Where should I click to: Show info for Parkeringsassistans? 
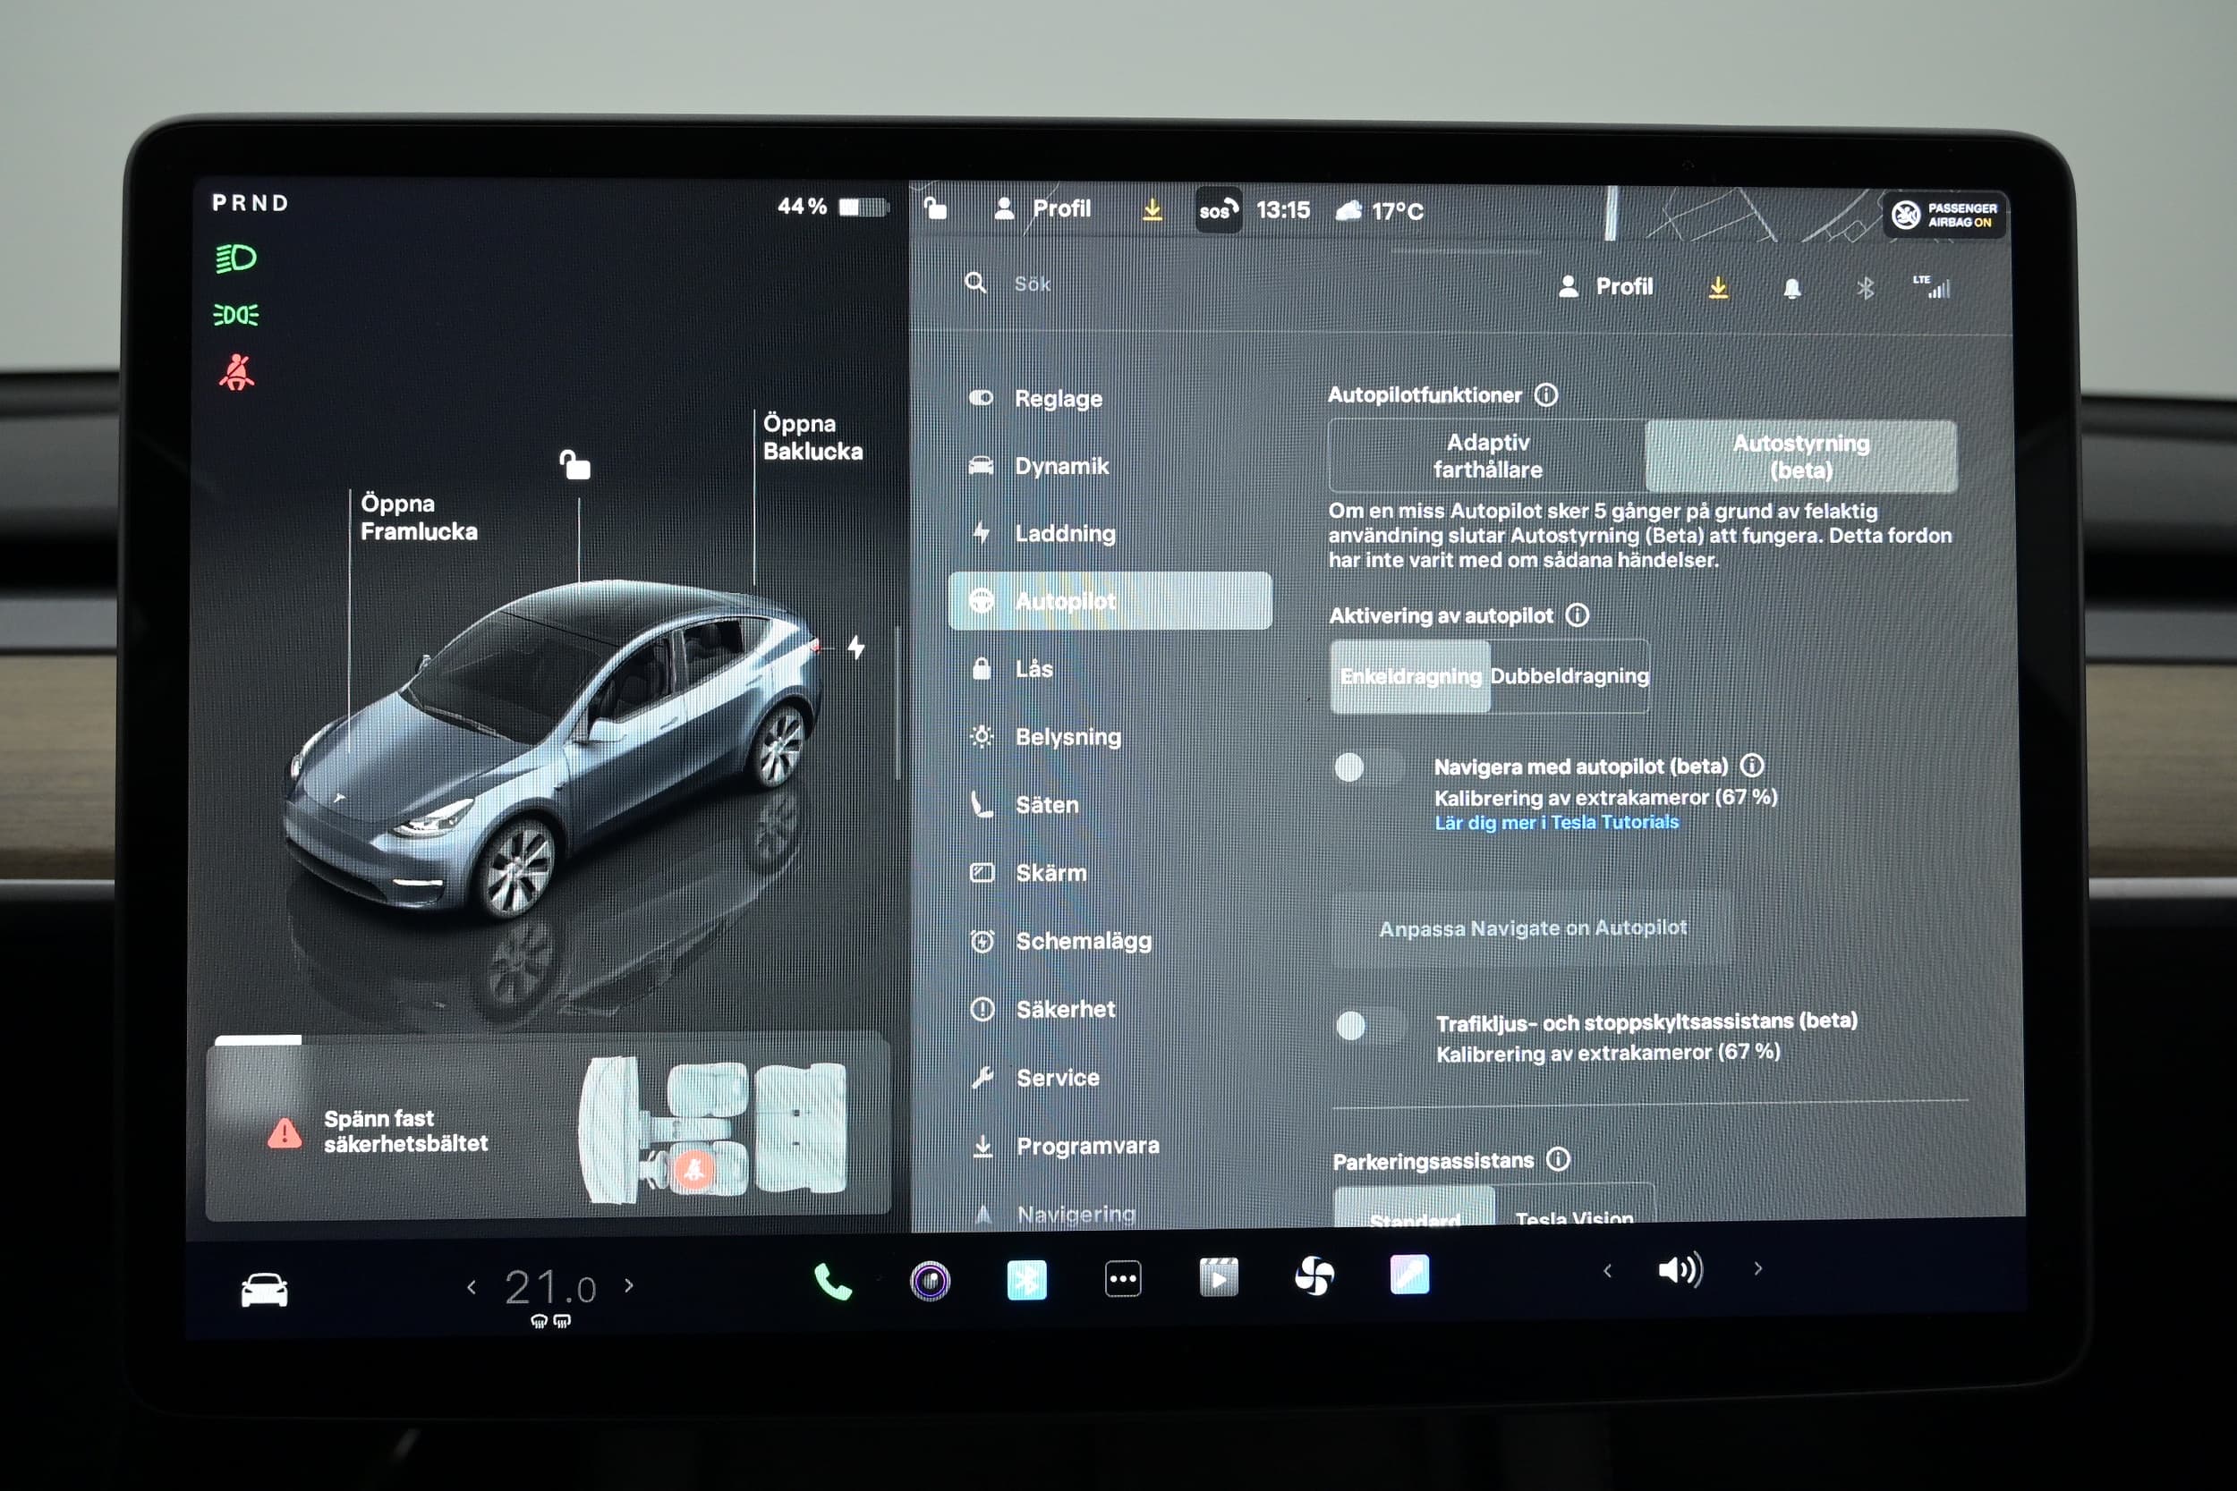(x=1558, y=1159)
